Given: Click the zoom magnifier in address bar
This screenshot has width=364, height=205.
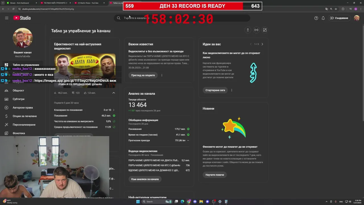Looking at the screenshot, I should click(331, 9).
